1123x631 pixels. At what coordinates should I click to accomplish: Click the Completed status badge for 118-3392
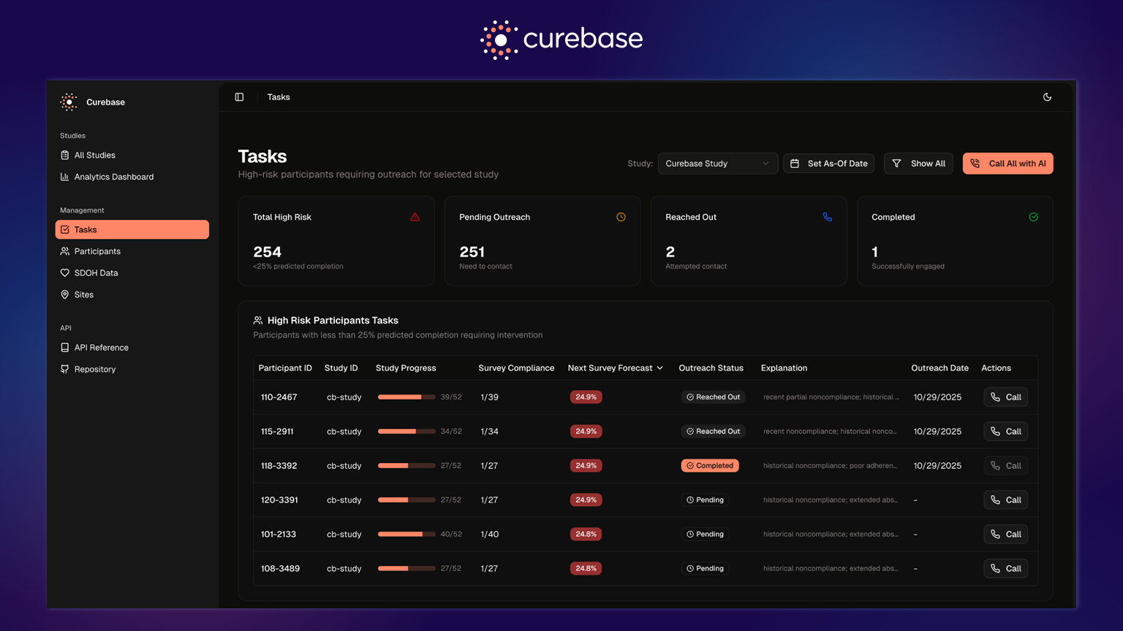[709, 466]
